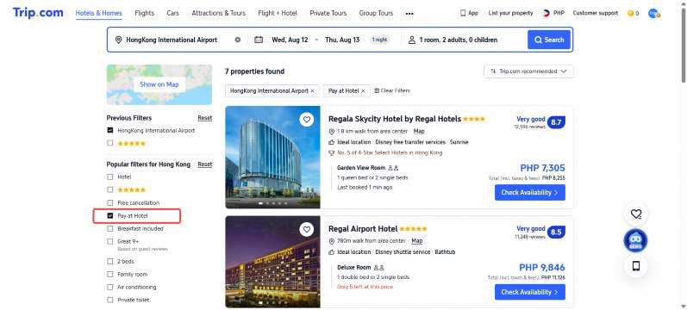This screenshot has height=310, width=687.
Task: Clear the HongKong International Airport destination field
Action: coord(237,40)
